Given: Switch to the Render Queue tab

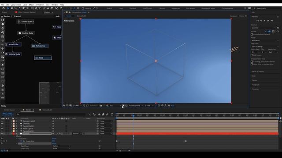Looking at the screenshot, I should coord(9,110).
